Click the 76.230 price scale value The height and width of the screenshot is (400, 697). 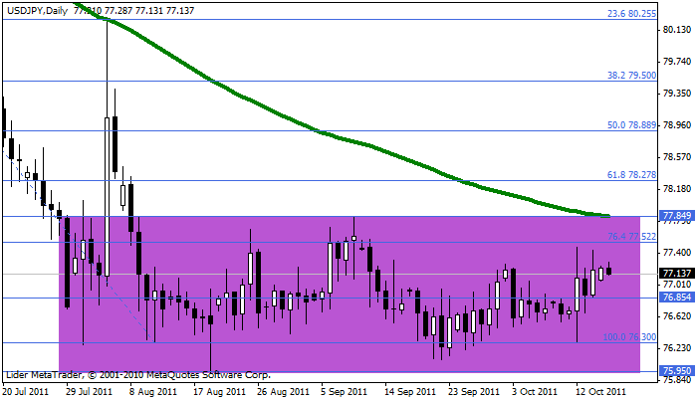coord(677,348)
